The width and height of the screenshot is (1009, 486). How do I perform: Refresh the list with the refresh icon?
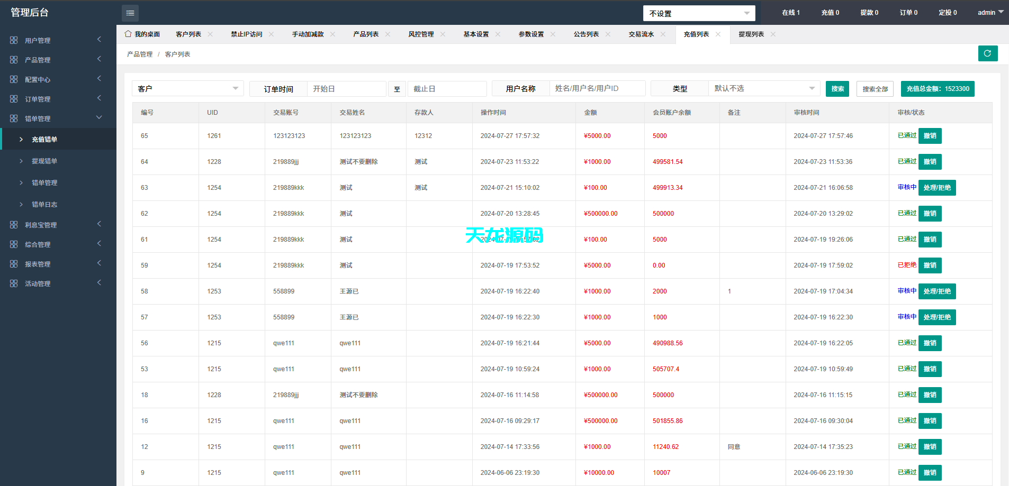click(988, 53)
